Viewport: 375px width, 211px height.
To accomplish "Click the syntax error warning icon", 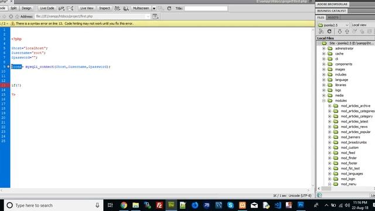I will tap(12, 23).
